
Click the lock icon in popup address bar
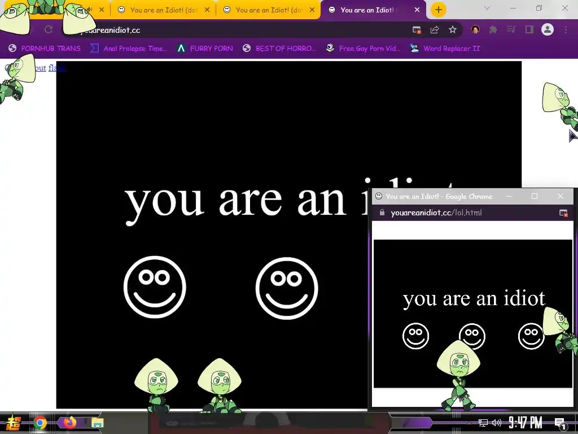tap(382, 212)
